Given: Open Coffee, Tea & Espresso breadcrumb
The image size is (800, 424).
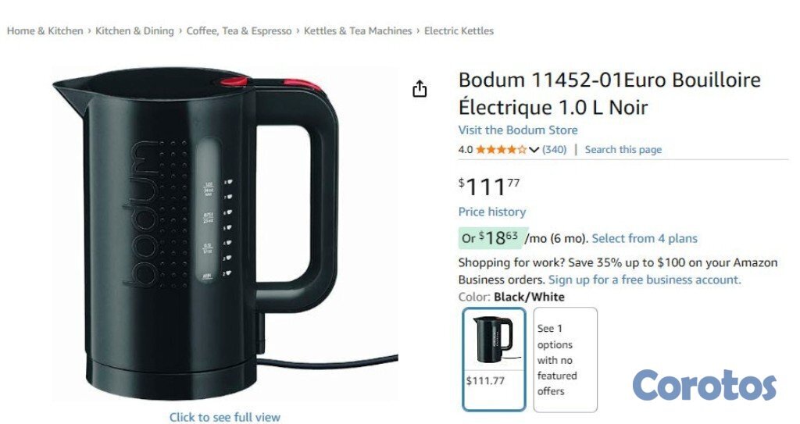Looking at the screenshot, I should (239, 30).
